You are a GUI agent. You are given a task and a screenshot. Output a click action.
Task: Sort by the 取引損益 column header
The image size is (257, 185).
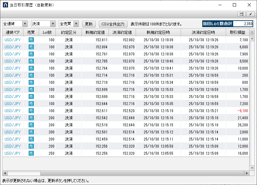point(237,33)
